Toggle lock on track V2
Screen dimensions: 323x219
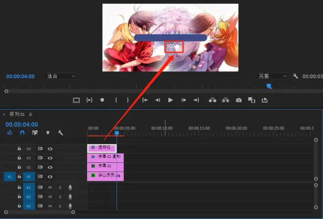tap(19, 167)
